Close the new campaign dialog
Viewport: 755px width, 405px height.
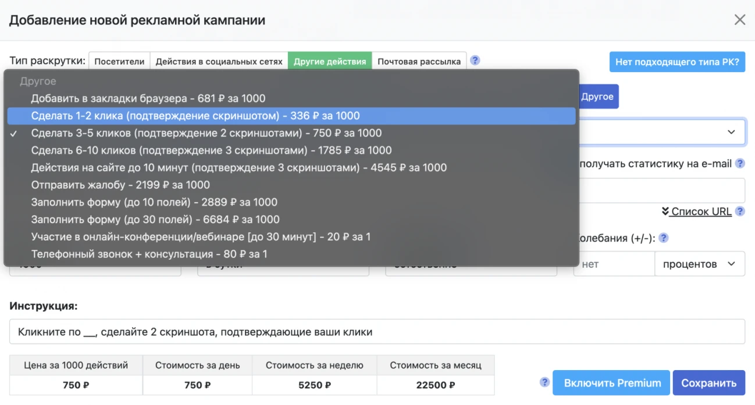pyautogui.click(x=739, y=20)
